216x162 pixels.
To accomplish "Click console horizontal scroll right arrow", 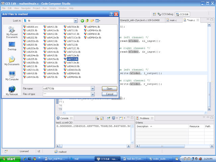I will click(x=129, y=146).
